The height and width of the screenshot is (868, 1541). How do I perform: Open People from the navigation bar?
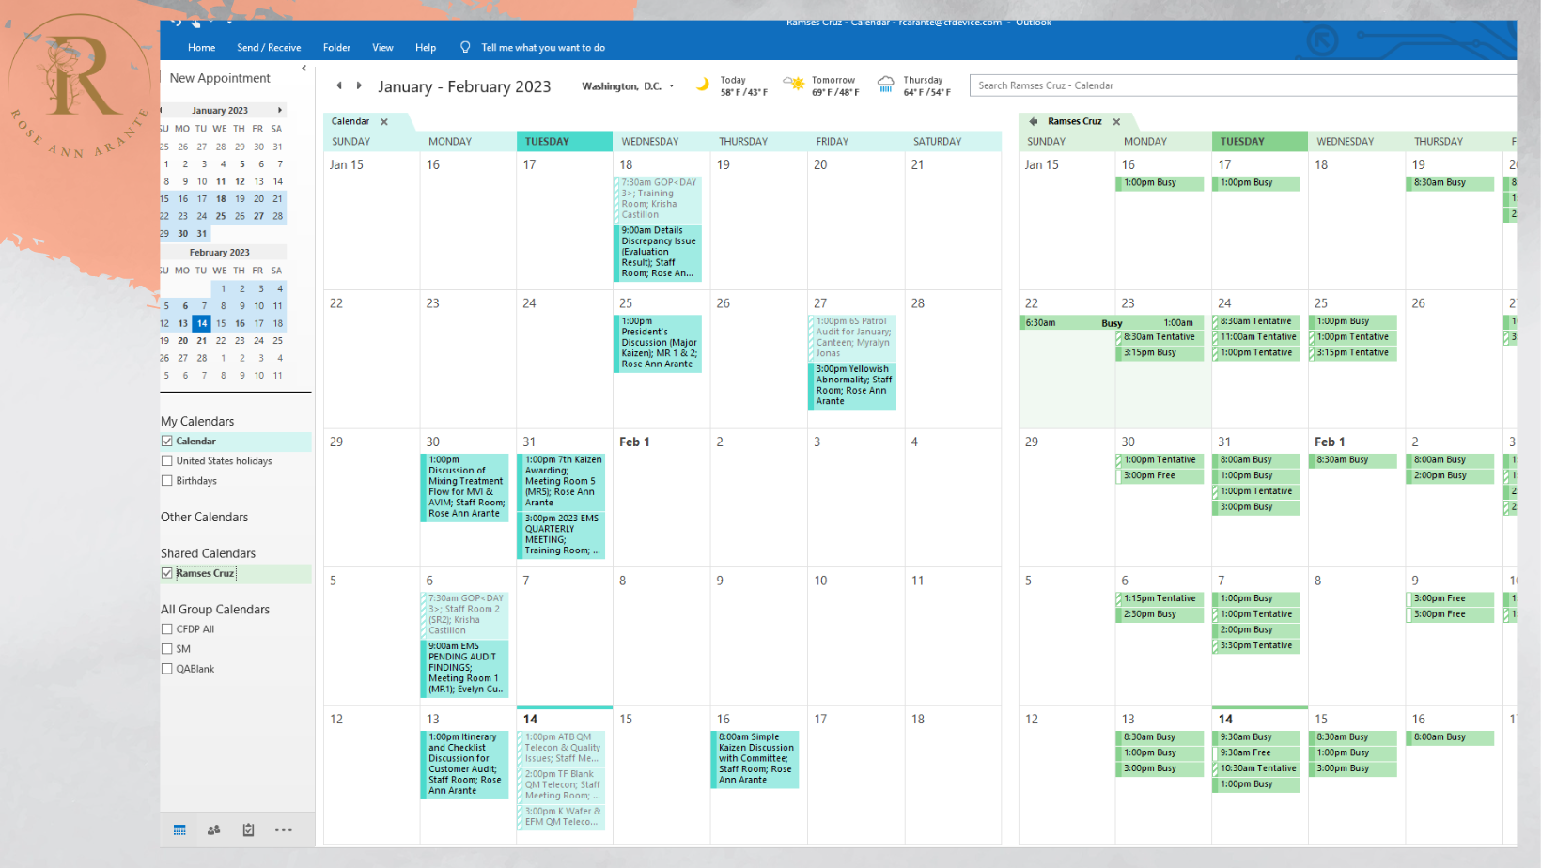click(x=214, y=829)
